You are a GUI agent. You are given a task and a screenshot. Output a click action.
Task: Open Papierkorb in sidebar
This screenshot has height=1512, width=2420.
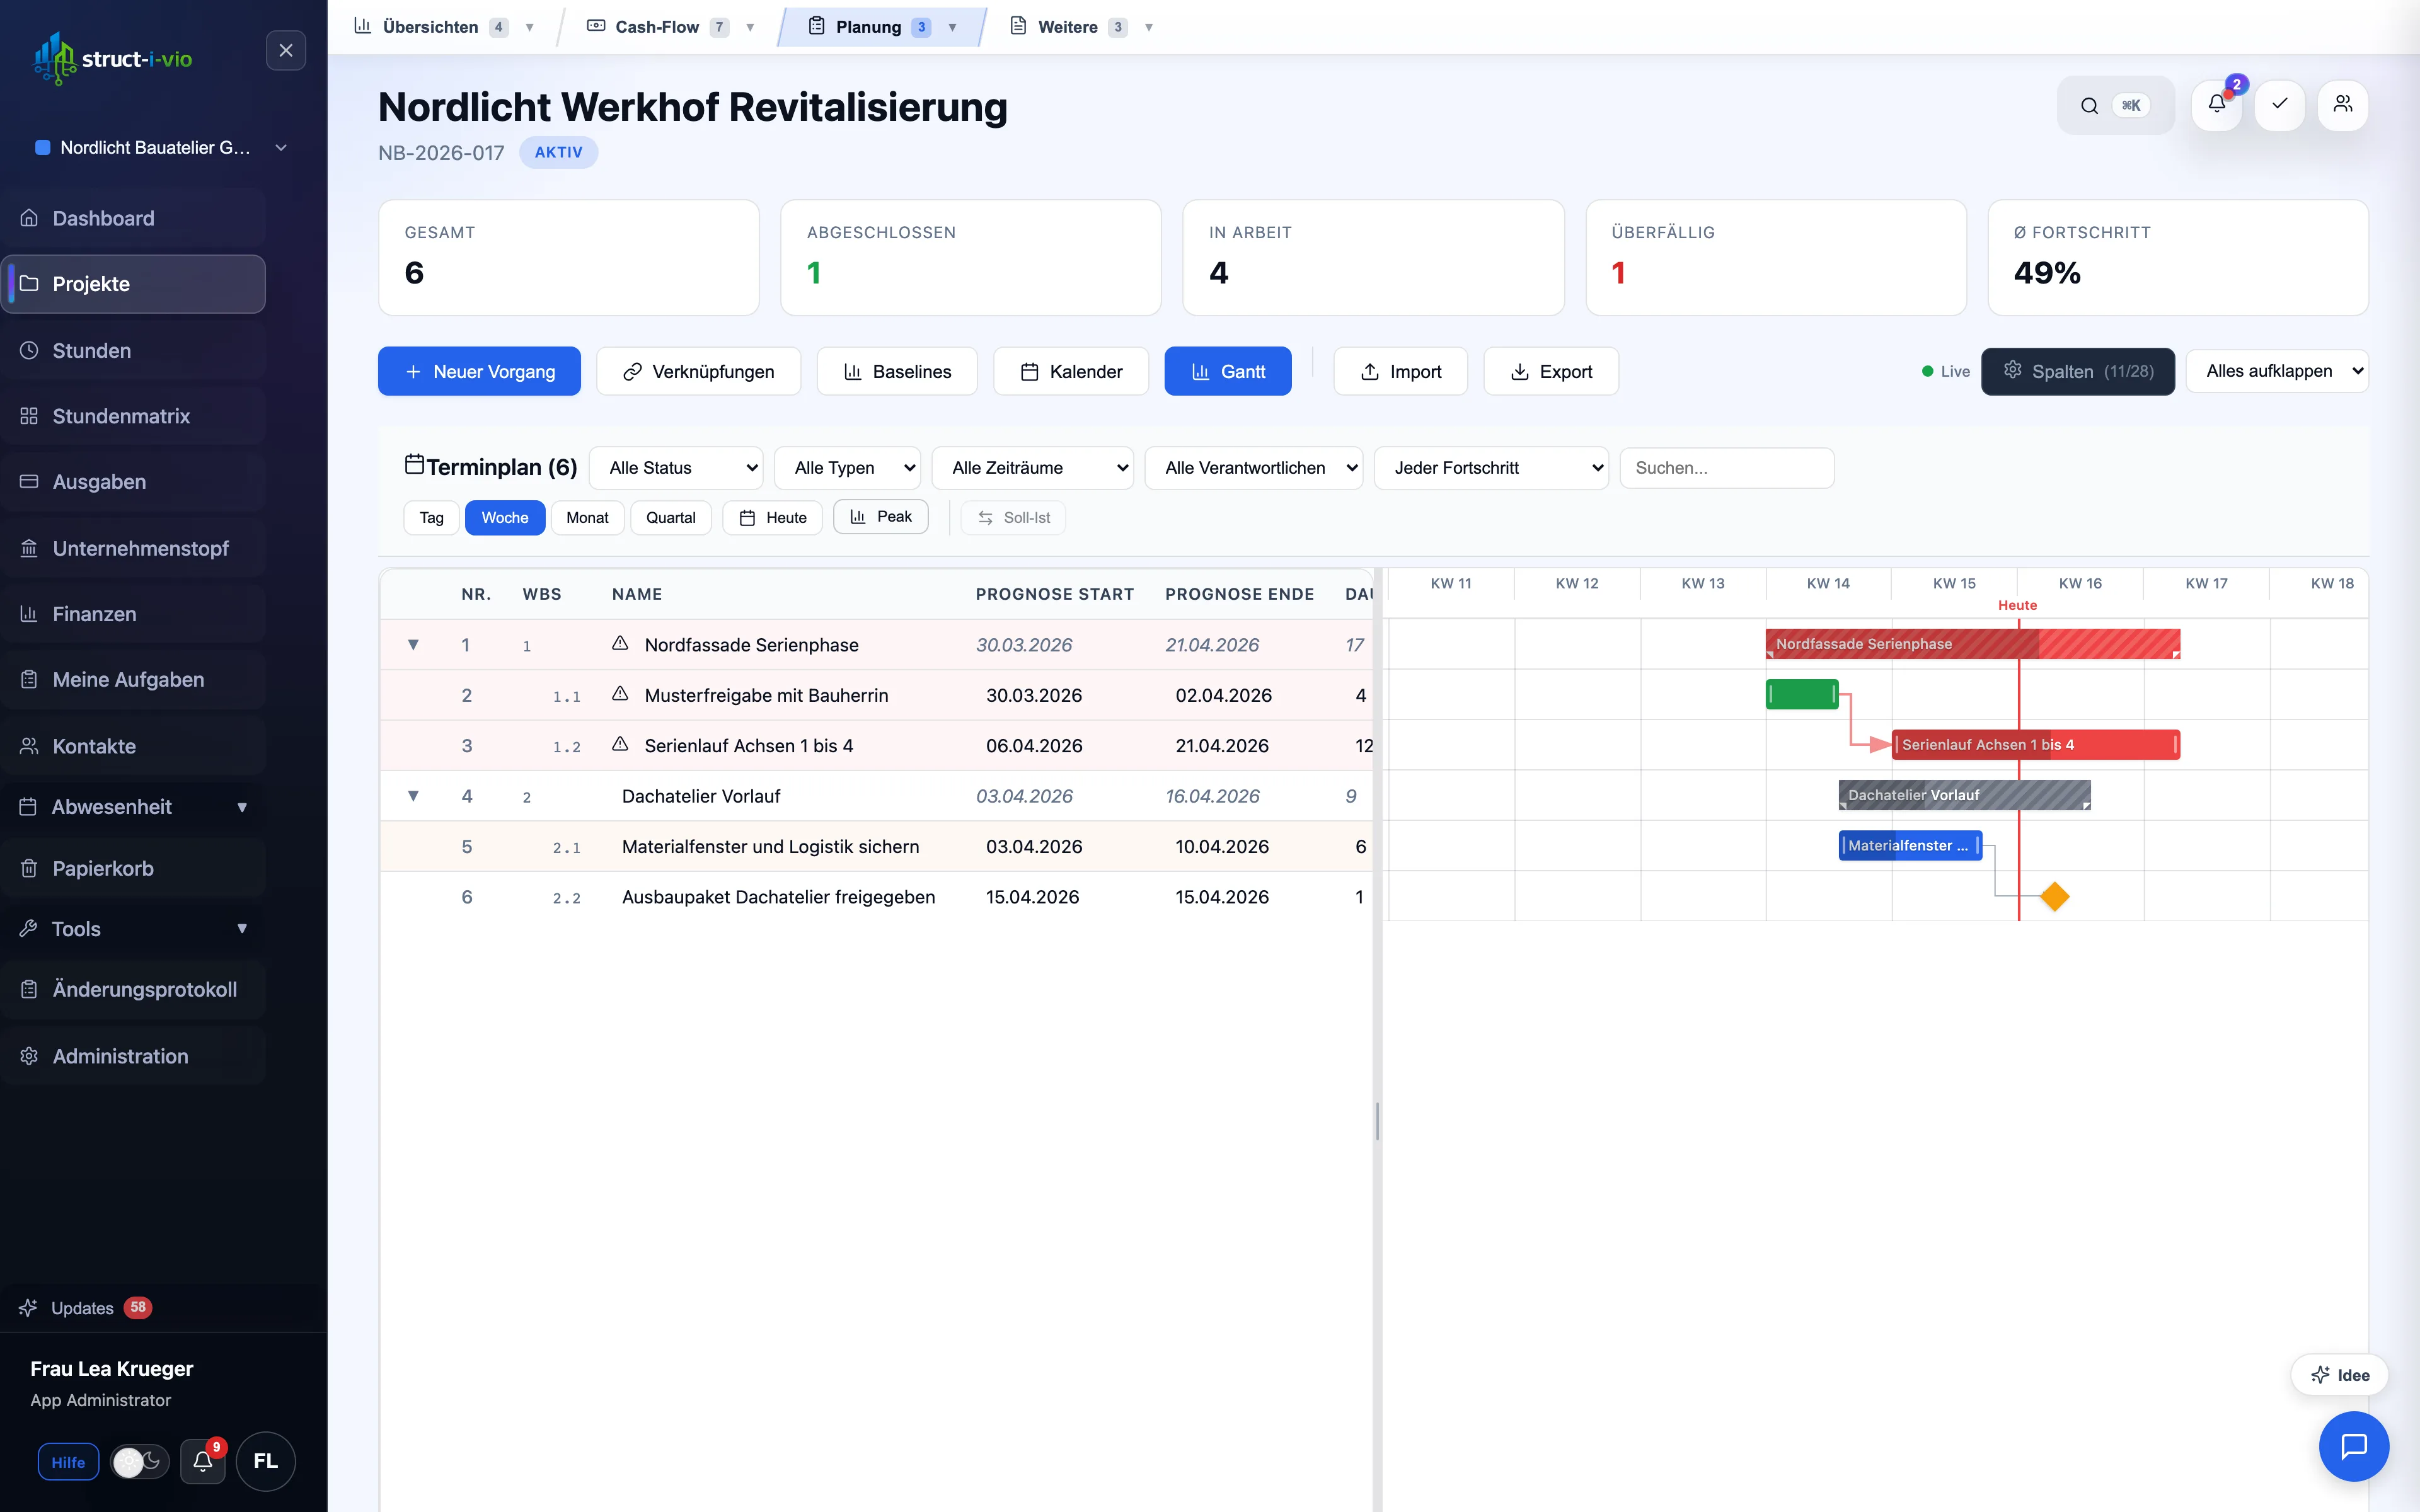134,868
